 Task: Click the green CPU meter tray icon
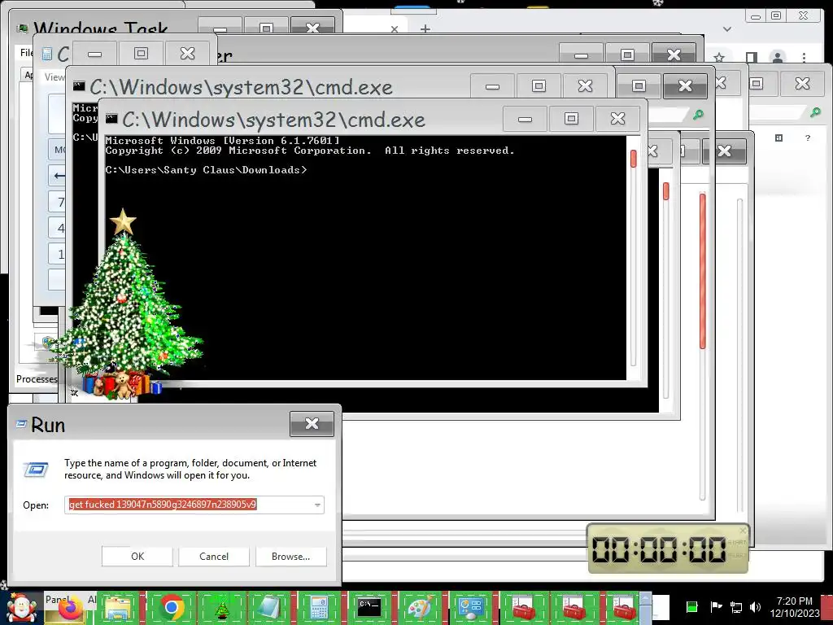coord(691,606)
